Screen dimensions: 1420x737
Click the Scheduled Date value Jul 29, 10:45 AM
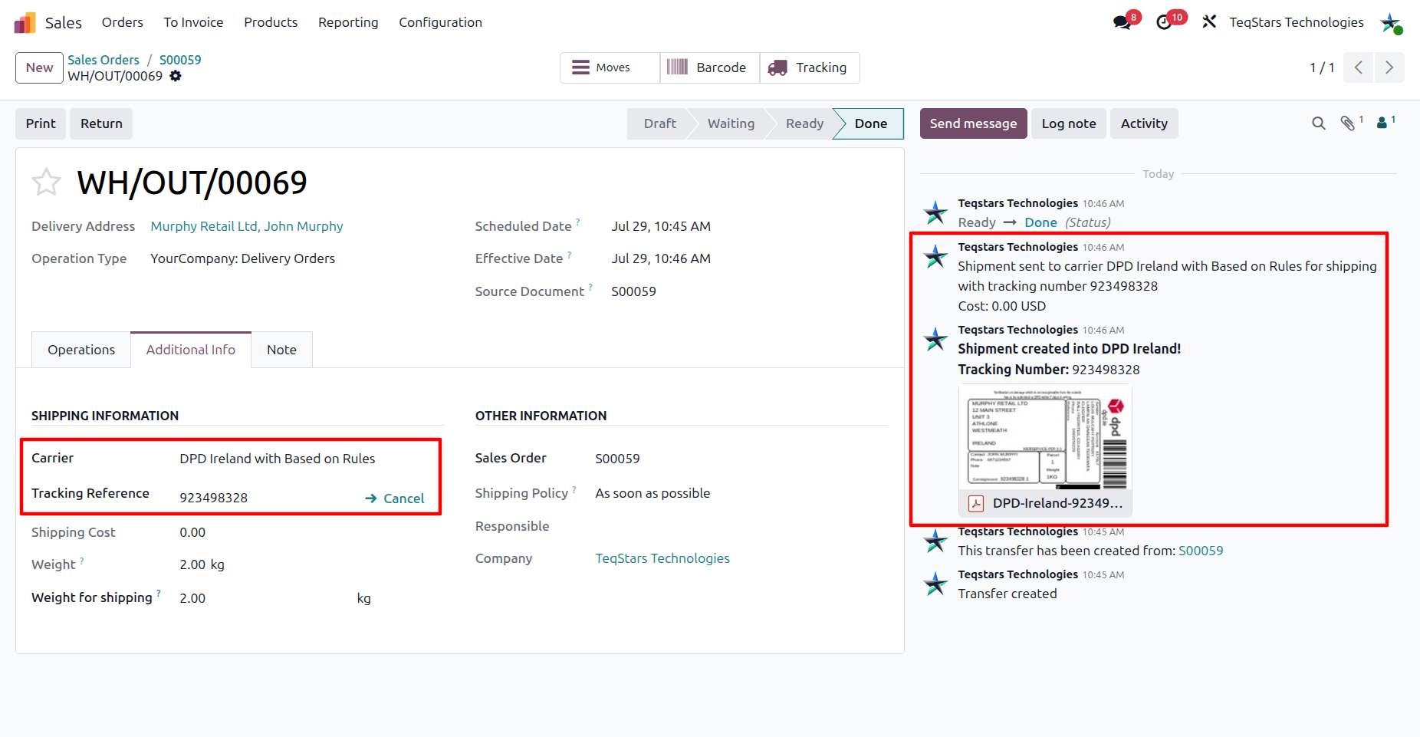click(x=661, y=226)
